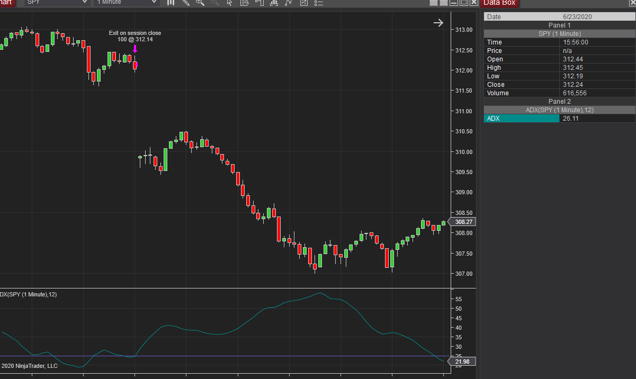Screen dimensions: 636x379
Task: Click the scroll-to-latest arrow on chart
Action: coord(438,22)
